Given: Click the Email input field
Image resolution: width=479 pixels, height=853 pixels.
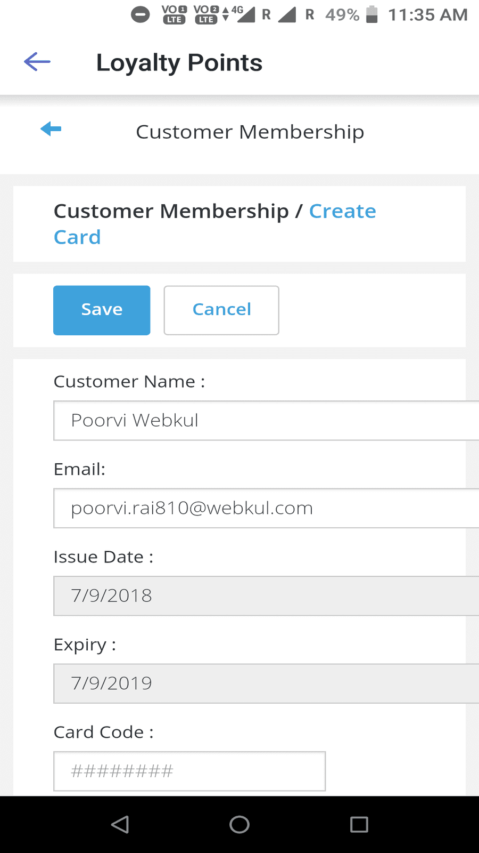Looking at the screenshot, I should pyautogui.click(x=266, y=508).
